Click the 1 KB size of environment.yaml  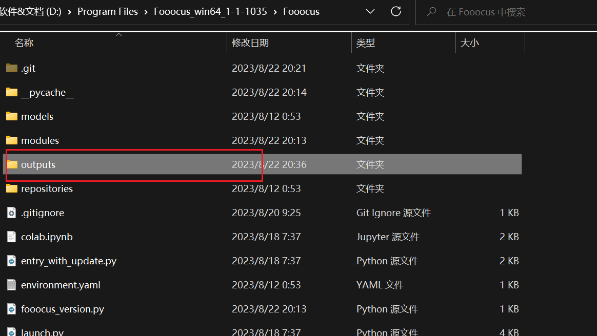[509, 285]
